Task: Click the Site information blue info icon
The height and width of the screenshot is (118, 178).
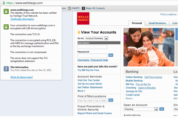Action: (x=6, y=69)
